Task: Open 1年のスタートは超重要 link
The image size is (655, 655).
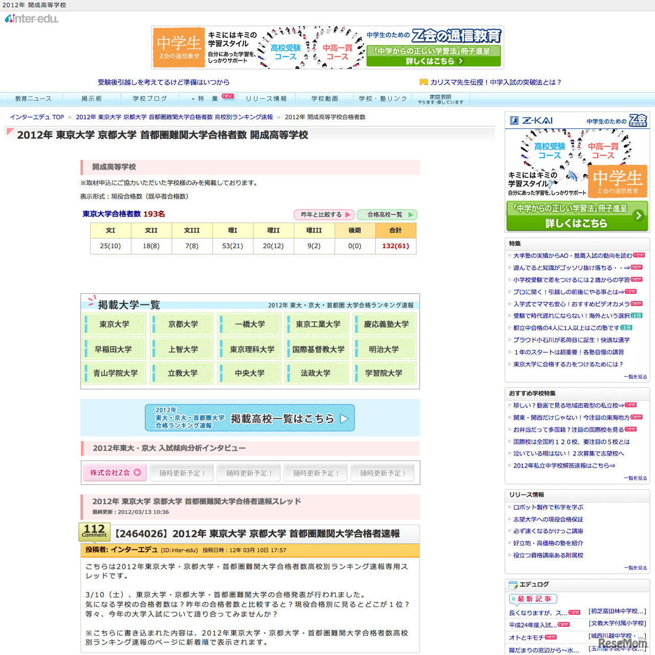Action: 569,352
